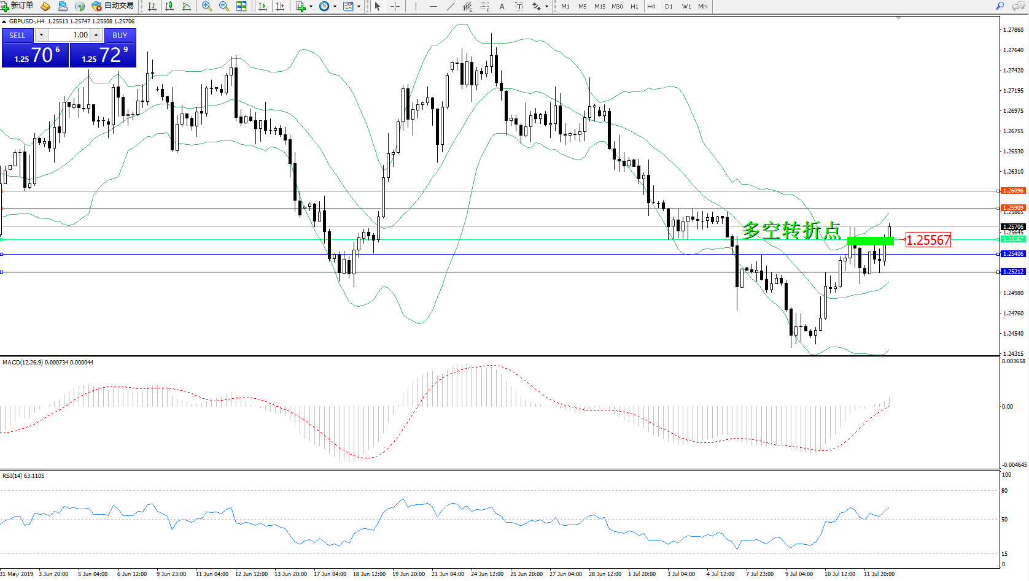Collapse the one-click trading panel arrow

[4, 21]
